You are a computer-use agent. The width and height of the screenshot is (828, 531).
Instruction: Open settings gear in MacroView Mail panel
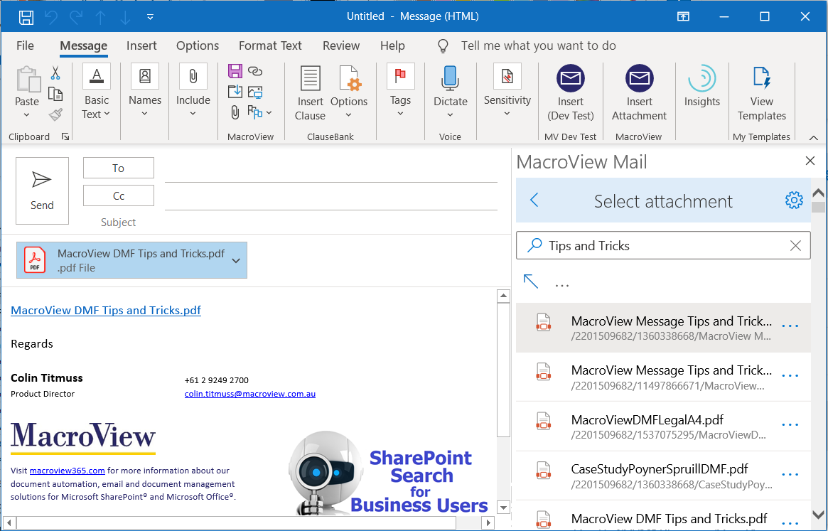coord(794,200)
